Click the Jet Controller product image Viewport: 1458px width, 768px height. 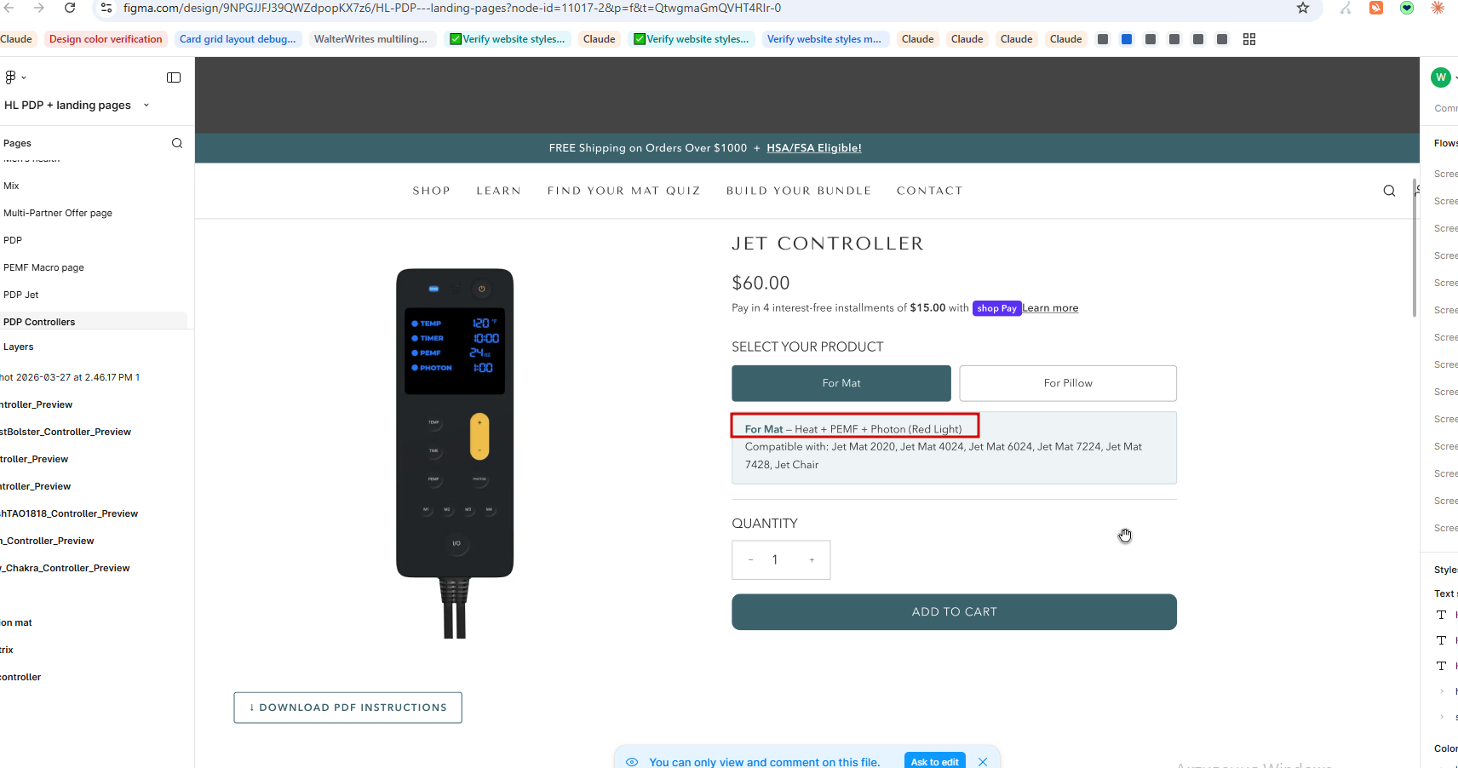click(x=455, y=453)
